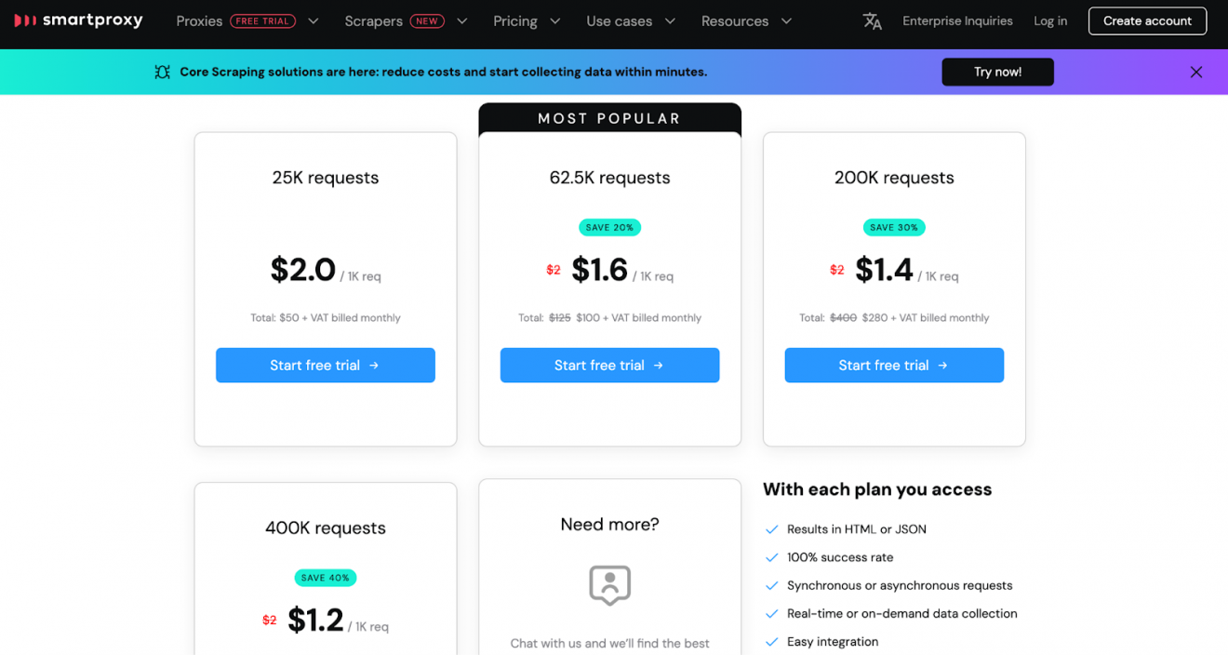Start free trial for 62.5K requests plan
Image resolution: width=1228 pixels, height=655 pixels.
[609, 366]
